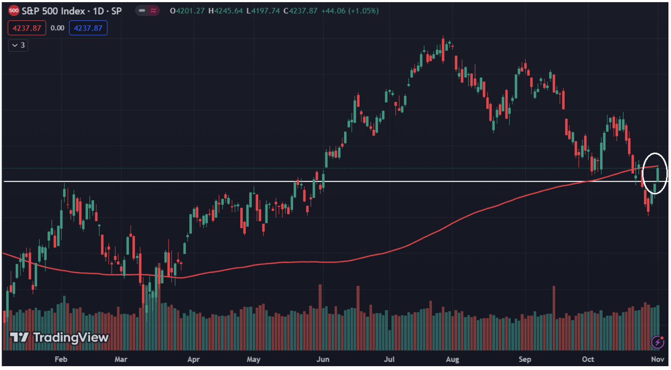Viewport: 671px width, 370px height.
Task: Click the Jun label on time axis
Action: click(323, 359)
